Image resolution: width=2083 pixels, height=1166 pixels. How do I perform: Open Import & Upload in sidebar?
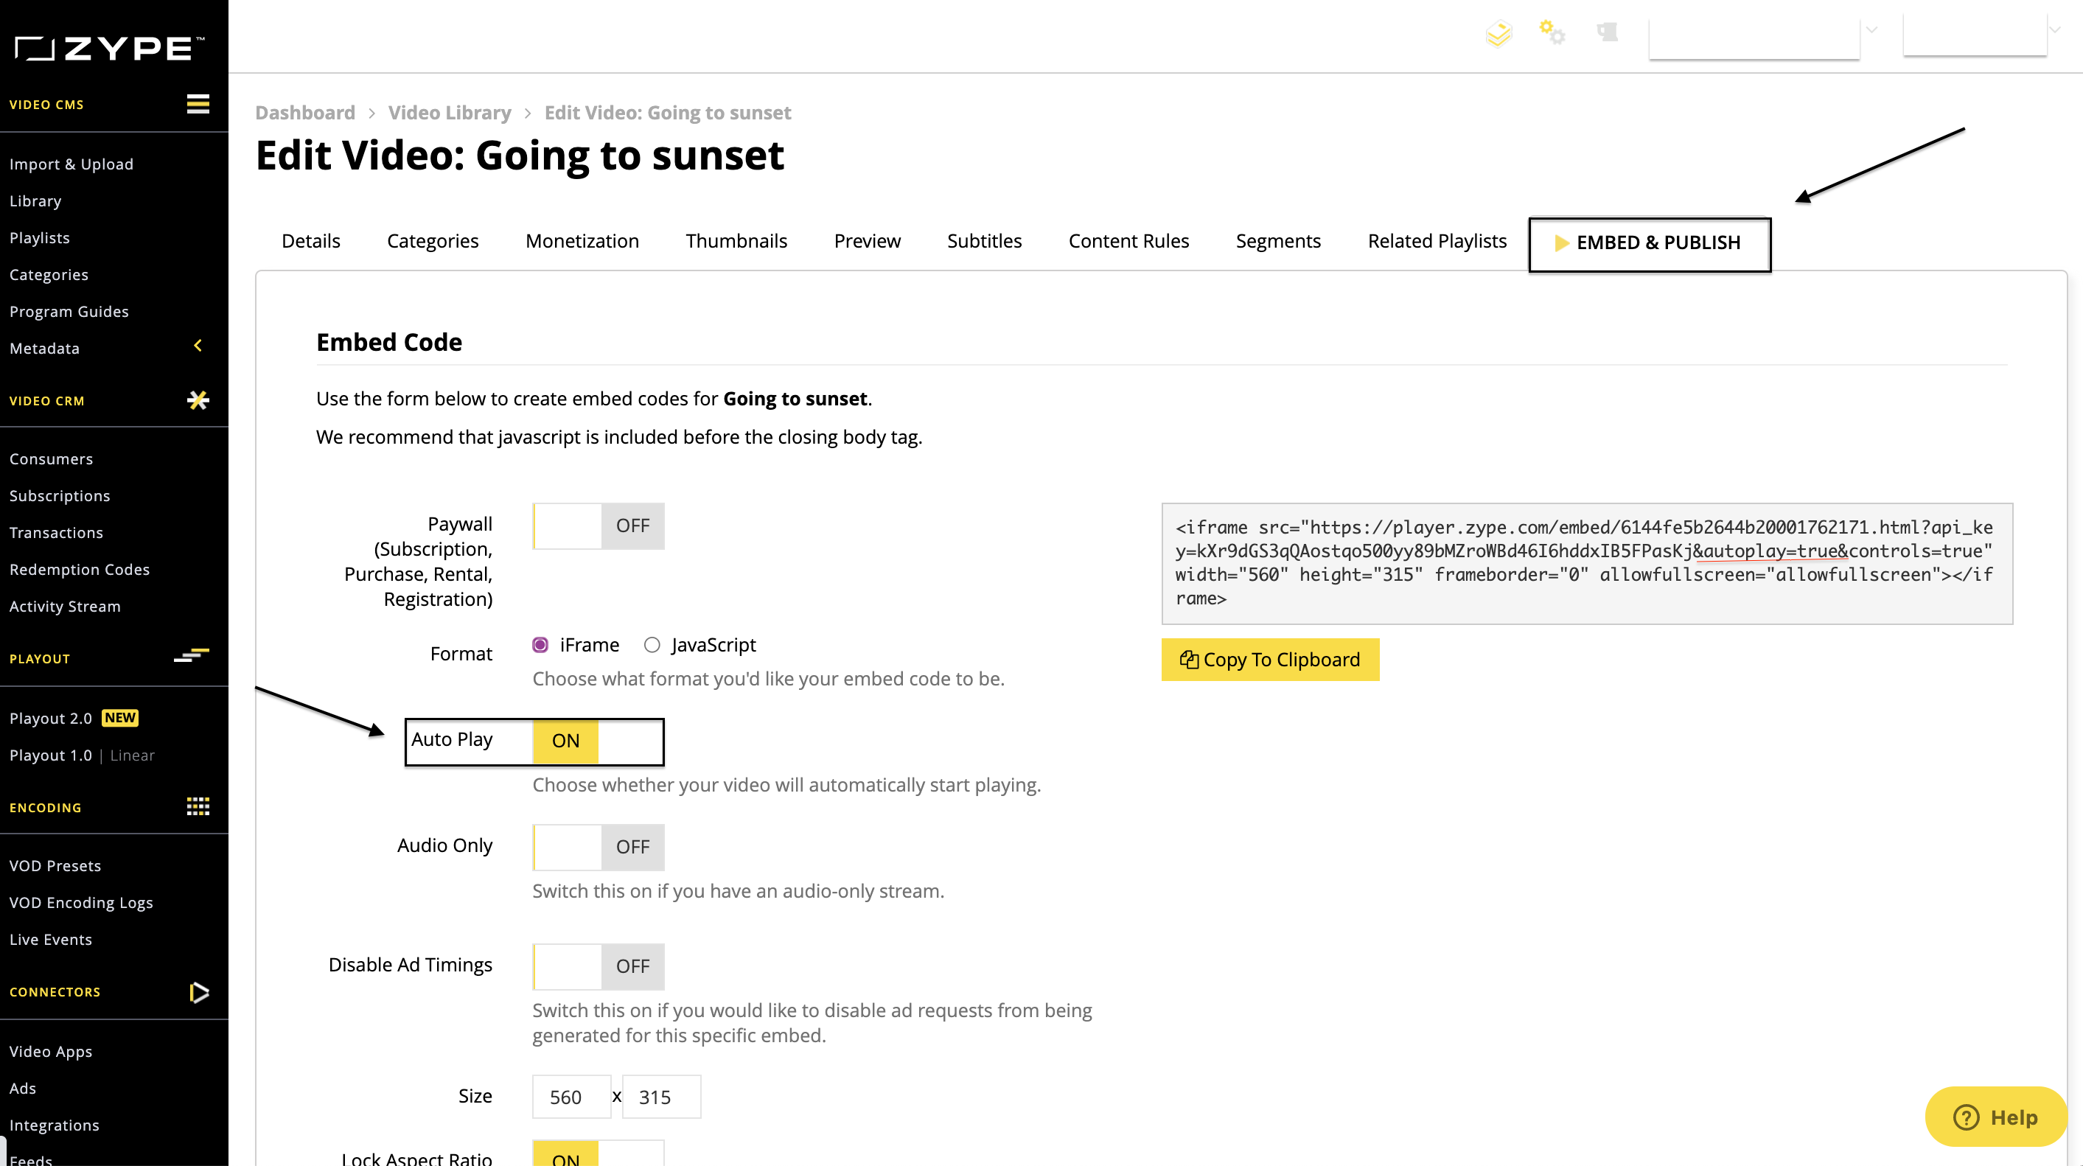pyautogui.click(x=71, y=164)
